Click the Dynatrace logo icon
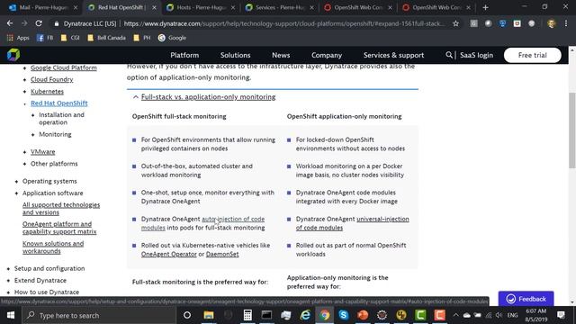The height and width of the screenshot is (324, 576). (x=13, y=55)
